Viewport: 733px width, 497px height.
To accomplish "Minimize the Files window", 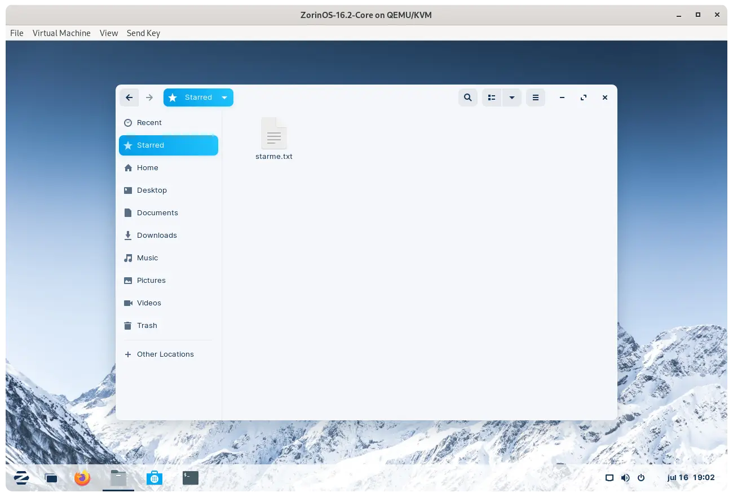I will coord(562,97).
